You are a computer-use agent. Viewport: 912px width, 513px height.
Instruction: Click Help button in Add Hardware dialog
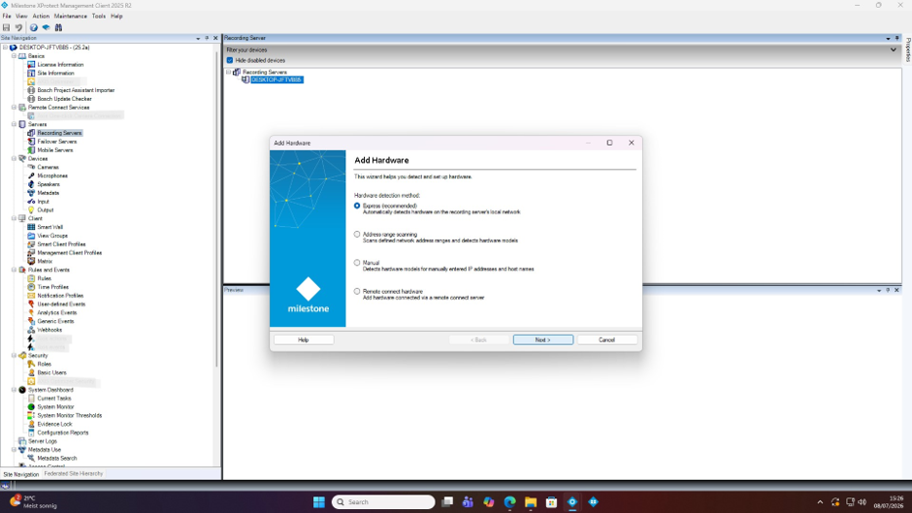[x=304, y=339]
